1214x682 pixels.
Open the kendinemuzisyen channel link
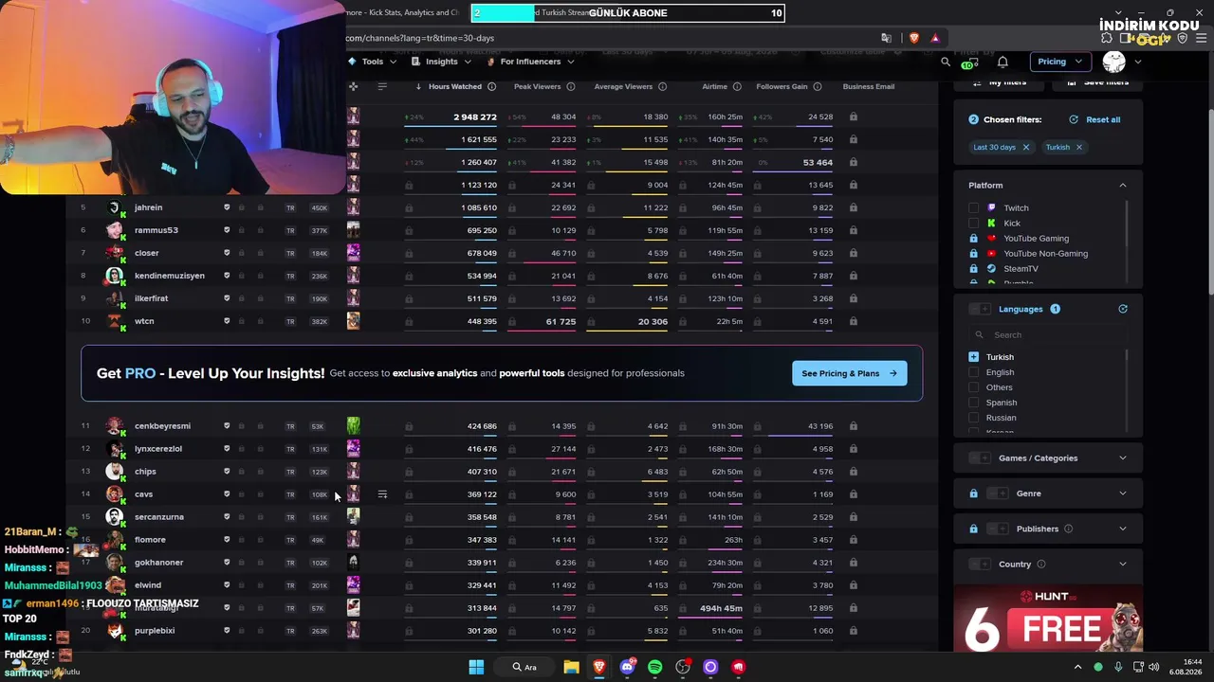tap(170, 276)
